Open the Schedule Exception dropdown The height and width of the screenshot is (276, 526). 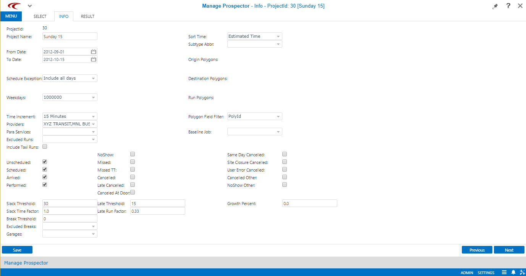coord(93,78)
